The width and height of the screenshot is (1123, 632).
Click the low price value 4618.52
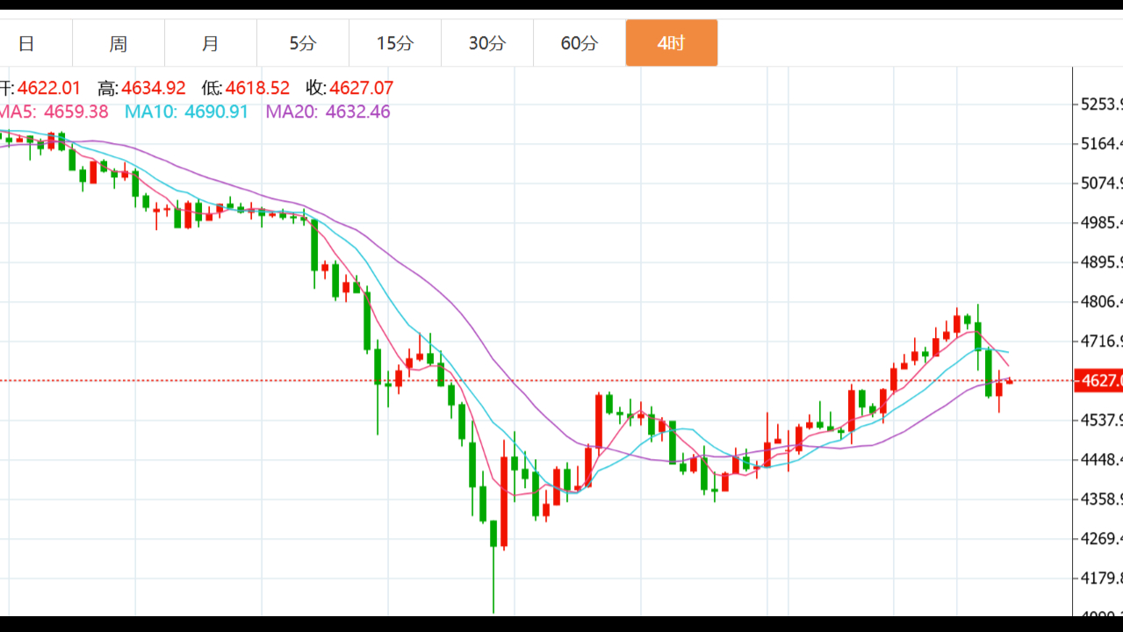pos(257,89)
